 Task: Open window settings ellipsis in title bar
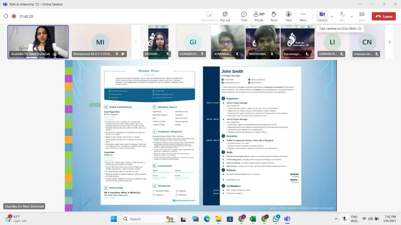[x=360, y=4]
